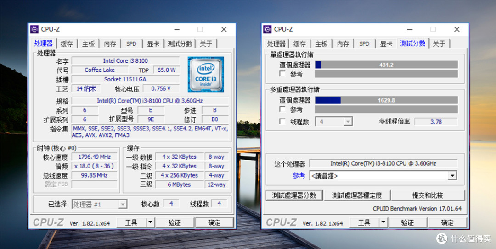Click the CPU-Z app icon in right window title bar
Viewport: 496px width, 249px height.
tap(267, 29)
